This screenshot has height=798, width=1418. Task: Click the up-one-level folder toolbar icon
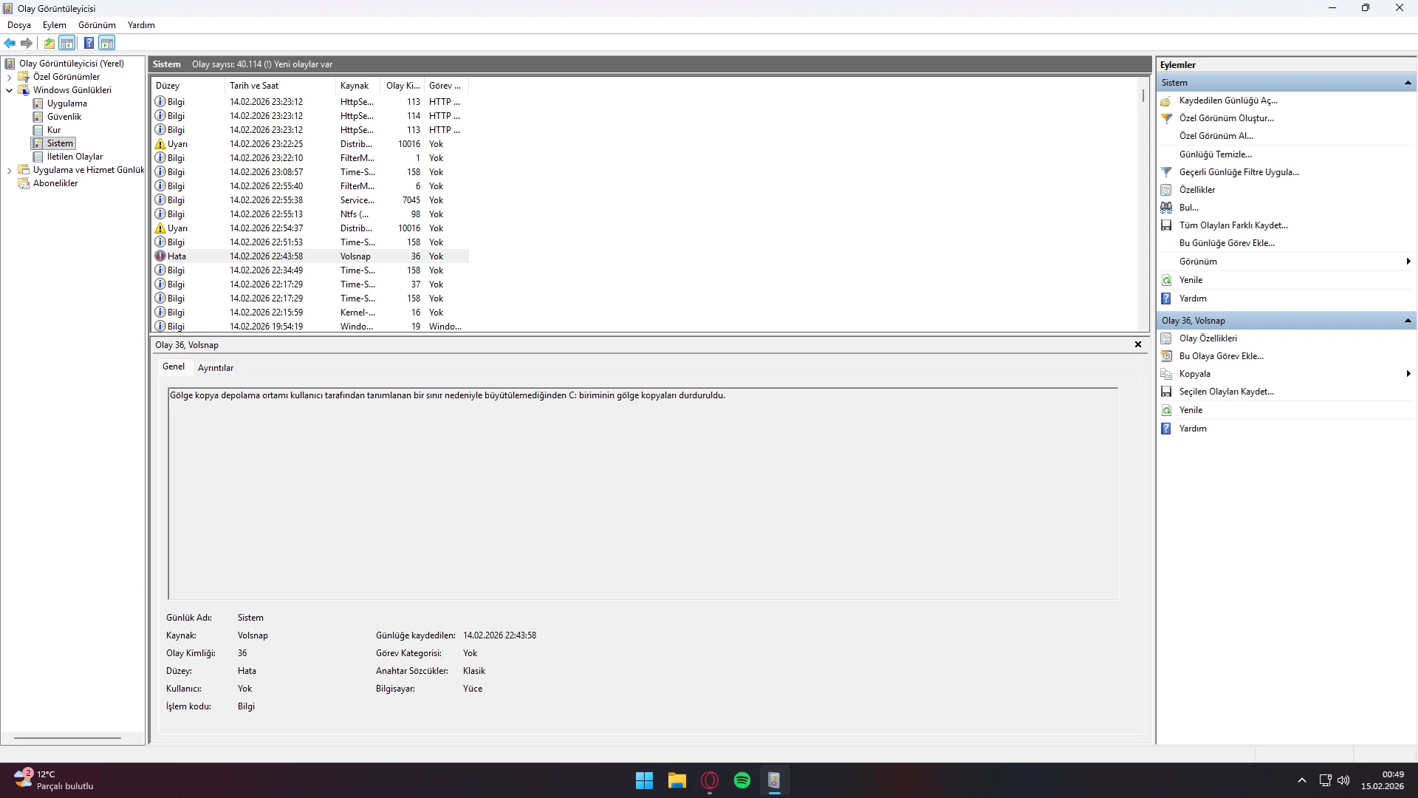click(49, 43)
